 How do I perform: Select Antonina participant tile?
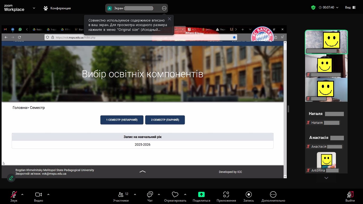(x=326, y=161)
